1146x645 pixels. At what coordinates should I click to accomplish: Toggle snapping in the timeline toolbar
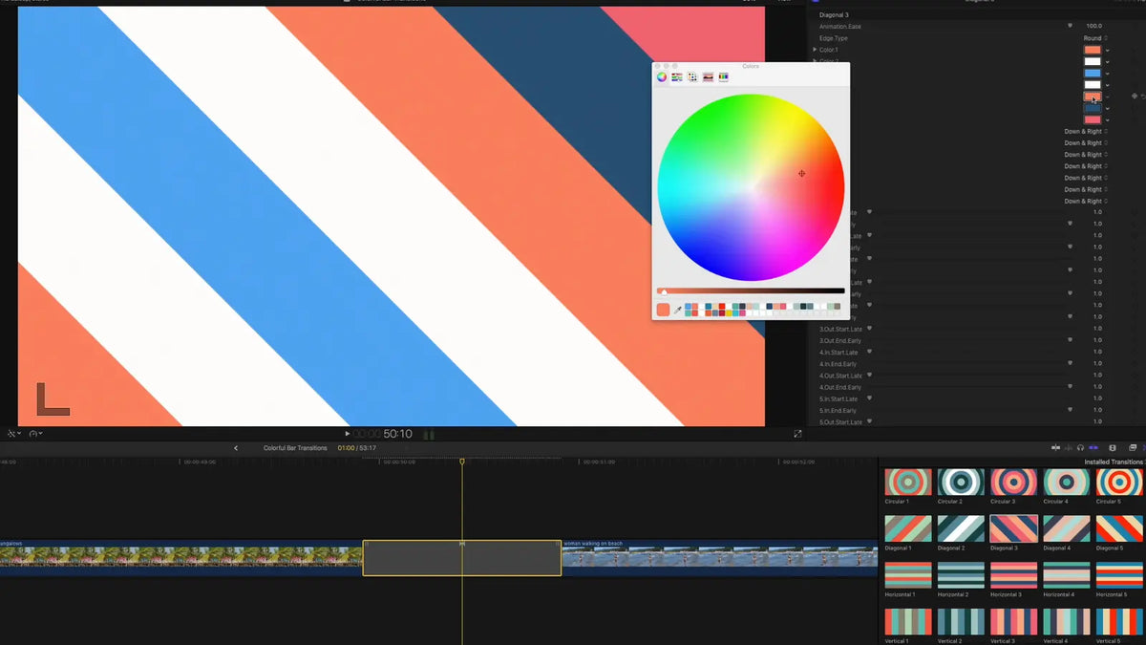(1093, 447)
